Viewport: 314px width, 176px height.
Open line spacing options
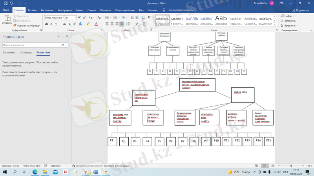click(128, 24)
